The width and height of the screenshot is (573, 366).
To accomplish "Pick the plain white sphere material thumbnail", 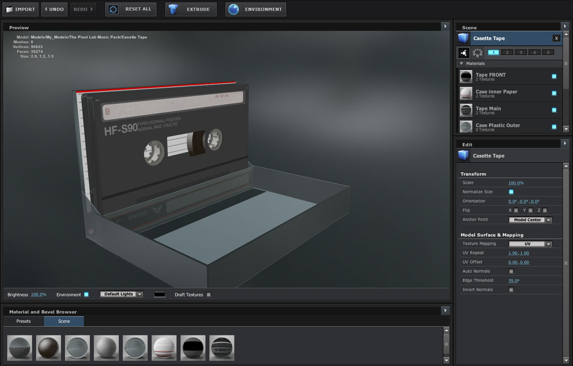I will pos(106,348).
